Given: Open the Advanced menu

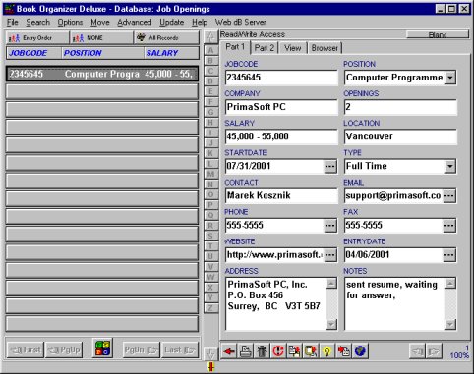Looking at the screenshot, I should pyautogui.click(x=135, y=22).
